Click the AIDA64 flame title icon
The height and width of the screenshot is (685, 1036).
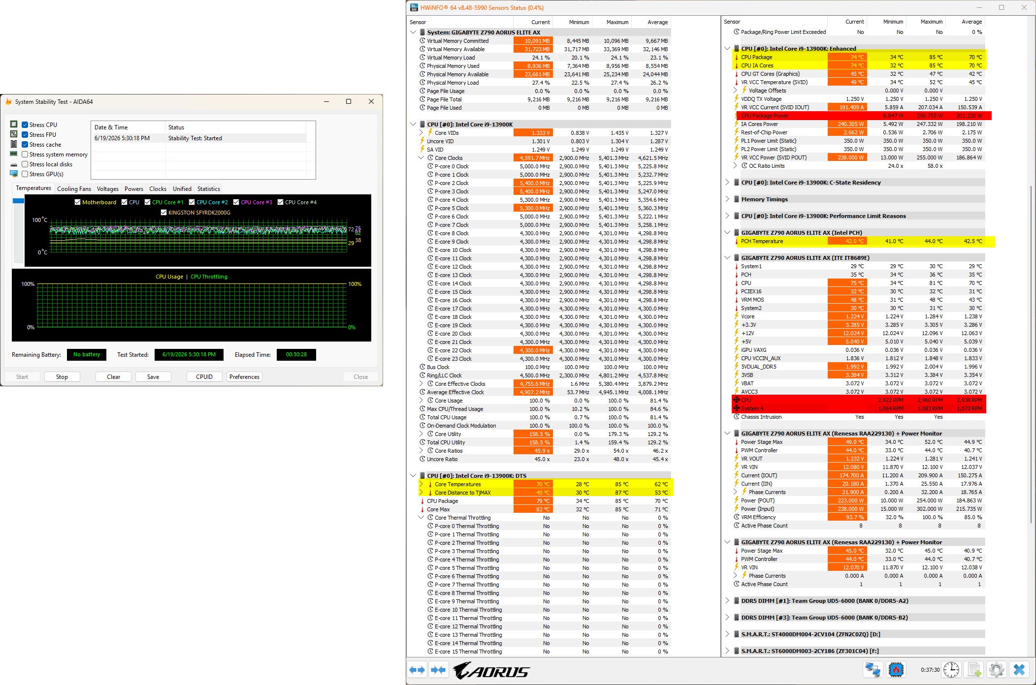[8, 102]
